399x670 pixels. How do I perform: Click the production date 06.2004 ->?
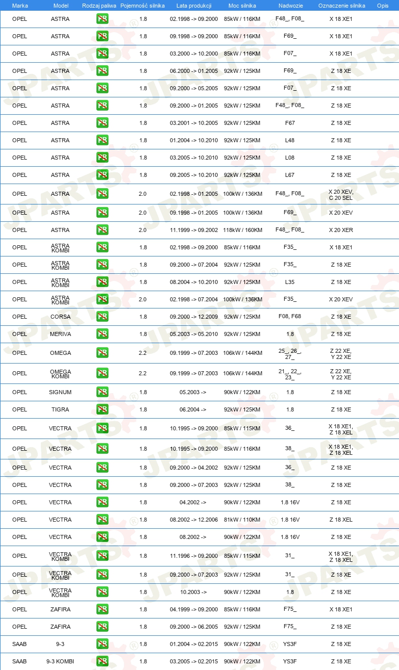[x=193, y=409]
